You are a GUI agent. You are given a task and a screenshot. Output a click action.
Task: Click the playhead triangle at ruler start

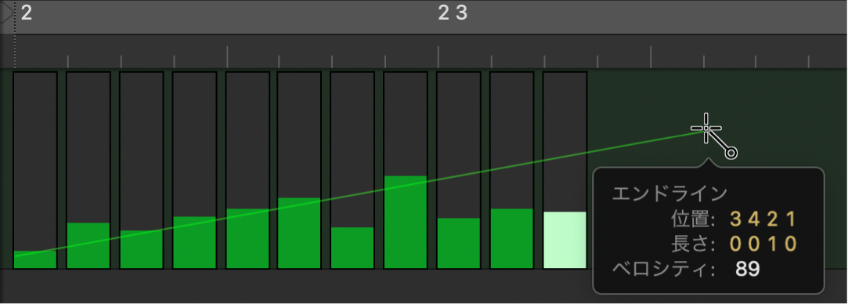6,13
